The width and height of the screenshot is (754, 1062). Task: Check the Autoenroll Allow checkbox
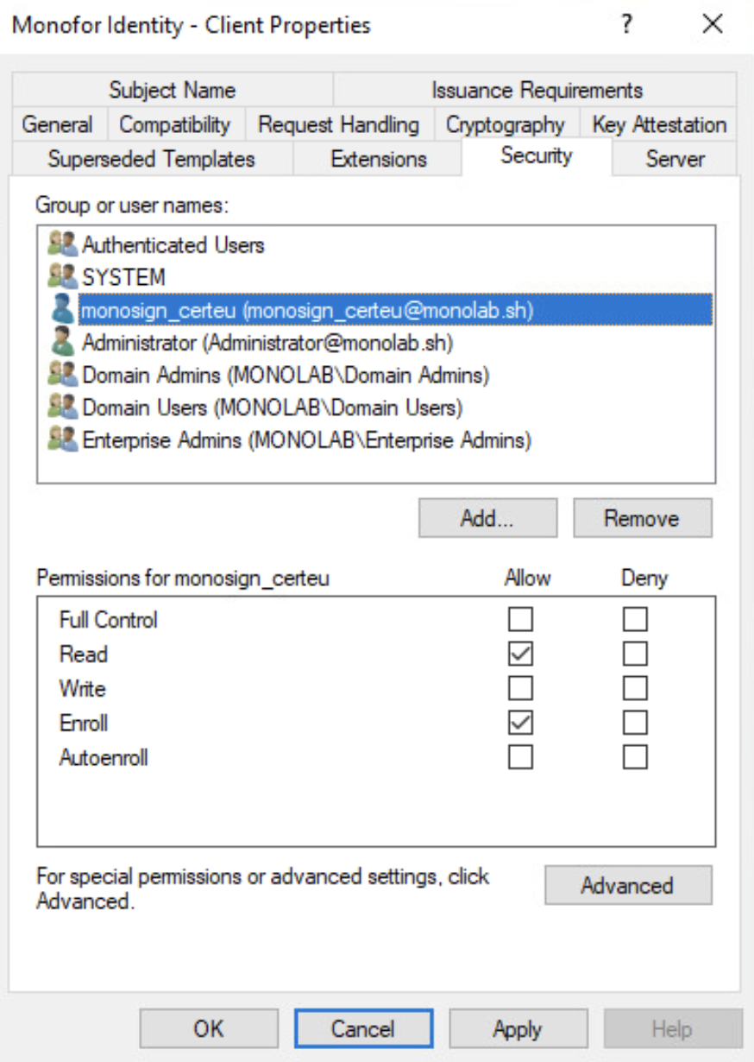click(x=520, y=757)
